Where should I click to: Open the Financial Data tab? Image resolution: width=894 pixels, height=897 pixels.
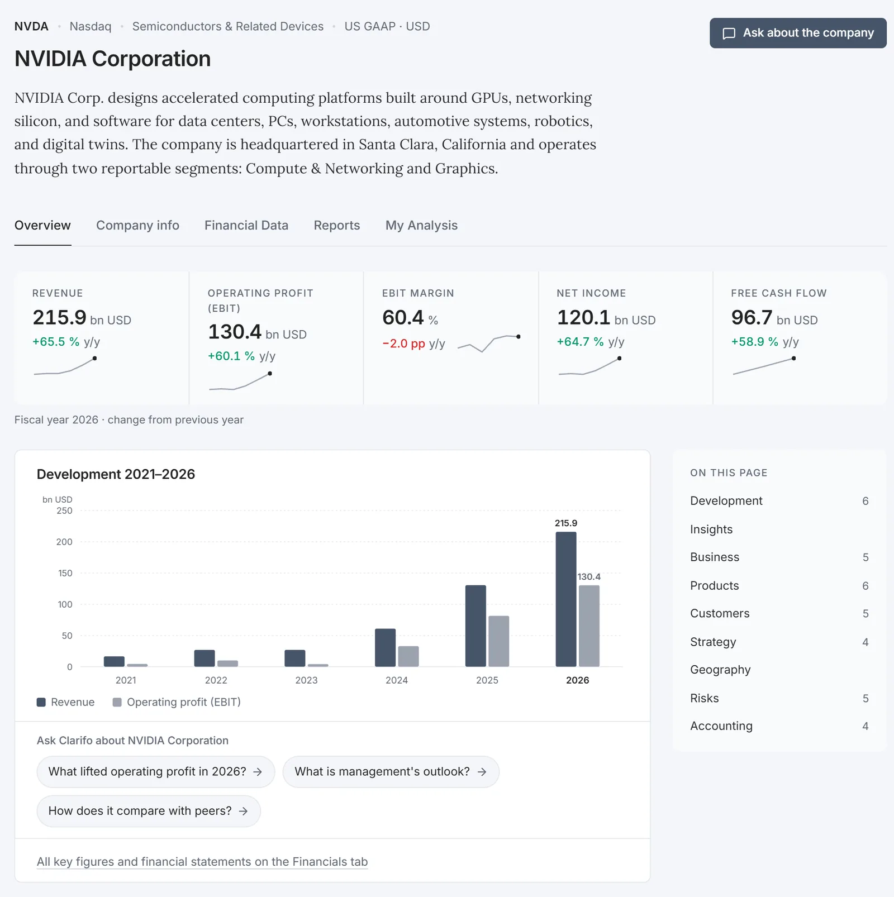246,226
